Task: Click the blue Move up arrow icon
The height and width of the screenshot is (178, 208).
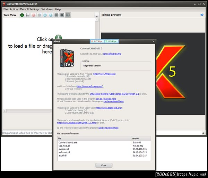Action: click(51, 15)
